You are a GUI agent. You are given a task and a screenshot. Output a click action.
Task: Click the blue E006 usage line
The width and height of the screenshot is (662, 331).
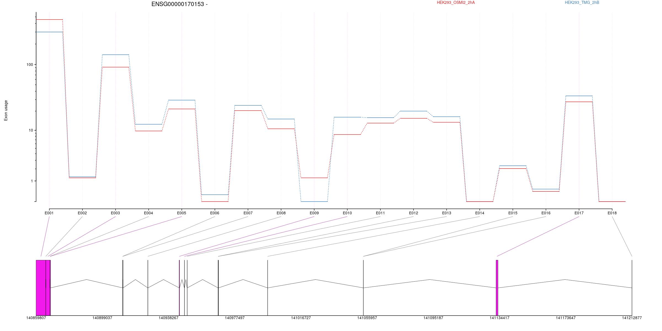pyautogui.click(x=215, y=195)
